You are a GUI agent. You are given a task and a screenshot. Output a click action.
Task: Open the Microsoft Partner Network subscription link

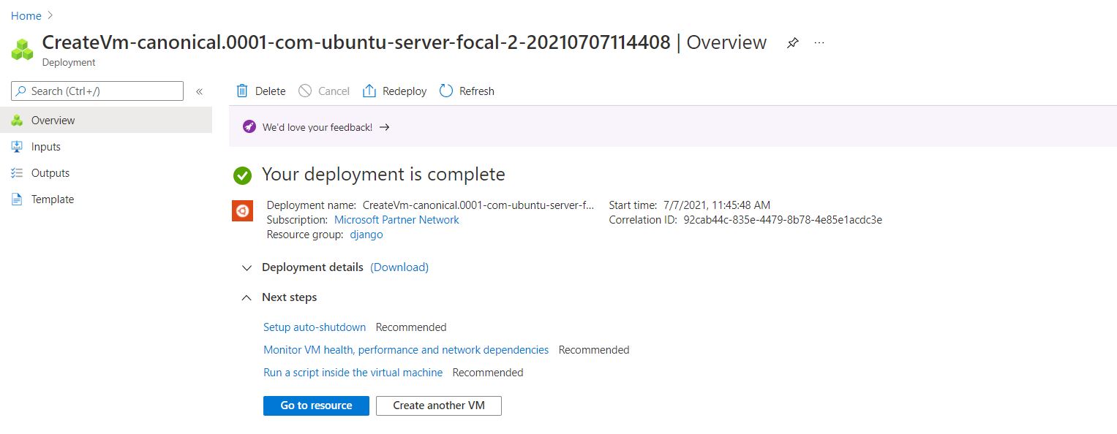tap(396, 220)
